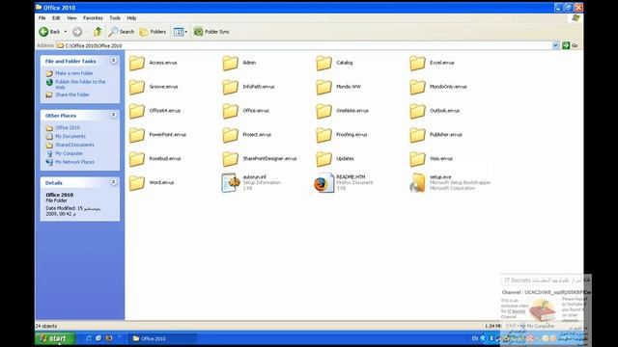Screen dimensions: 618x347
Task: Open My Network Places link
Action: click(74, 162)
